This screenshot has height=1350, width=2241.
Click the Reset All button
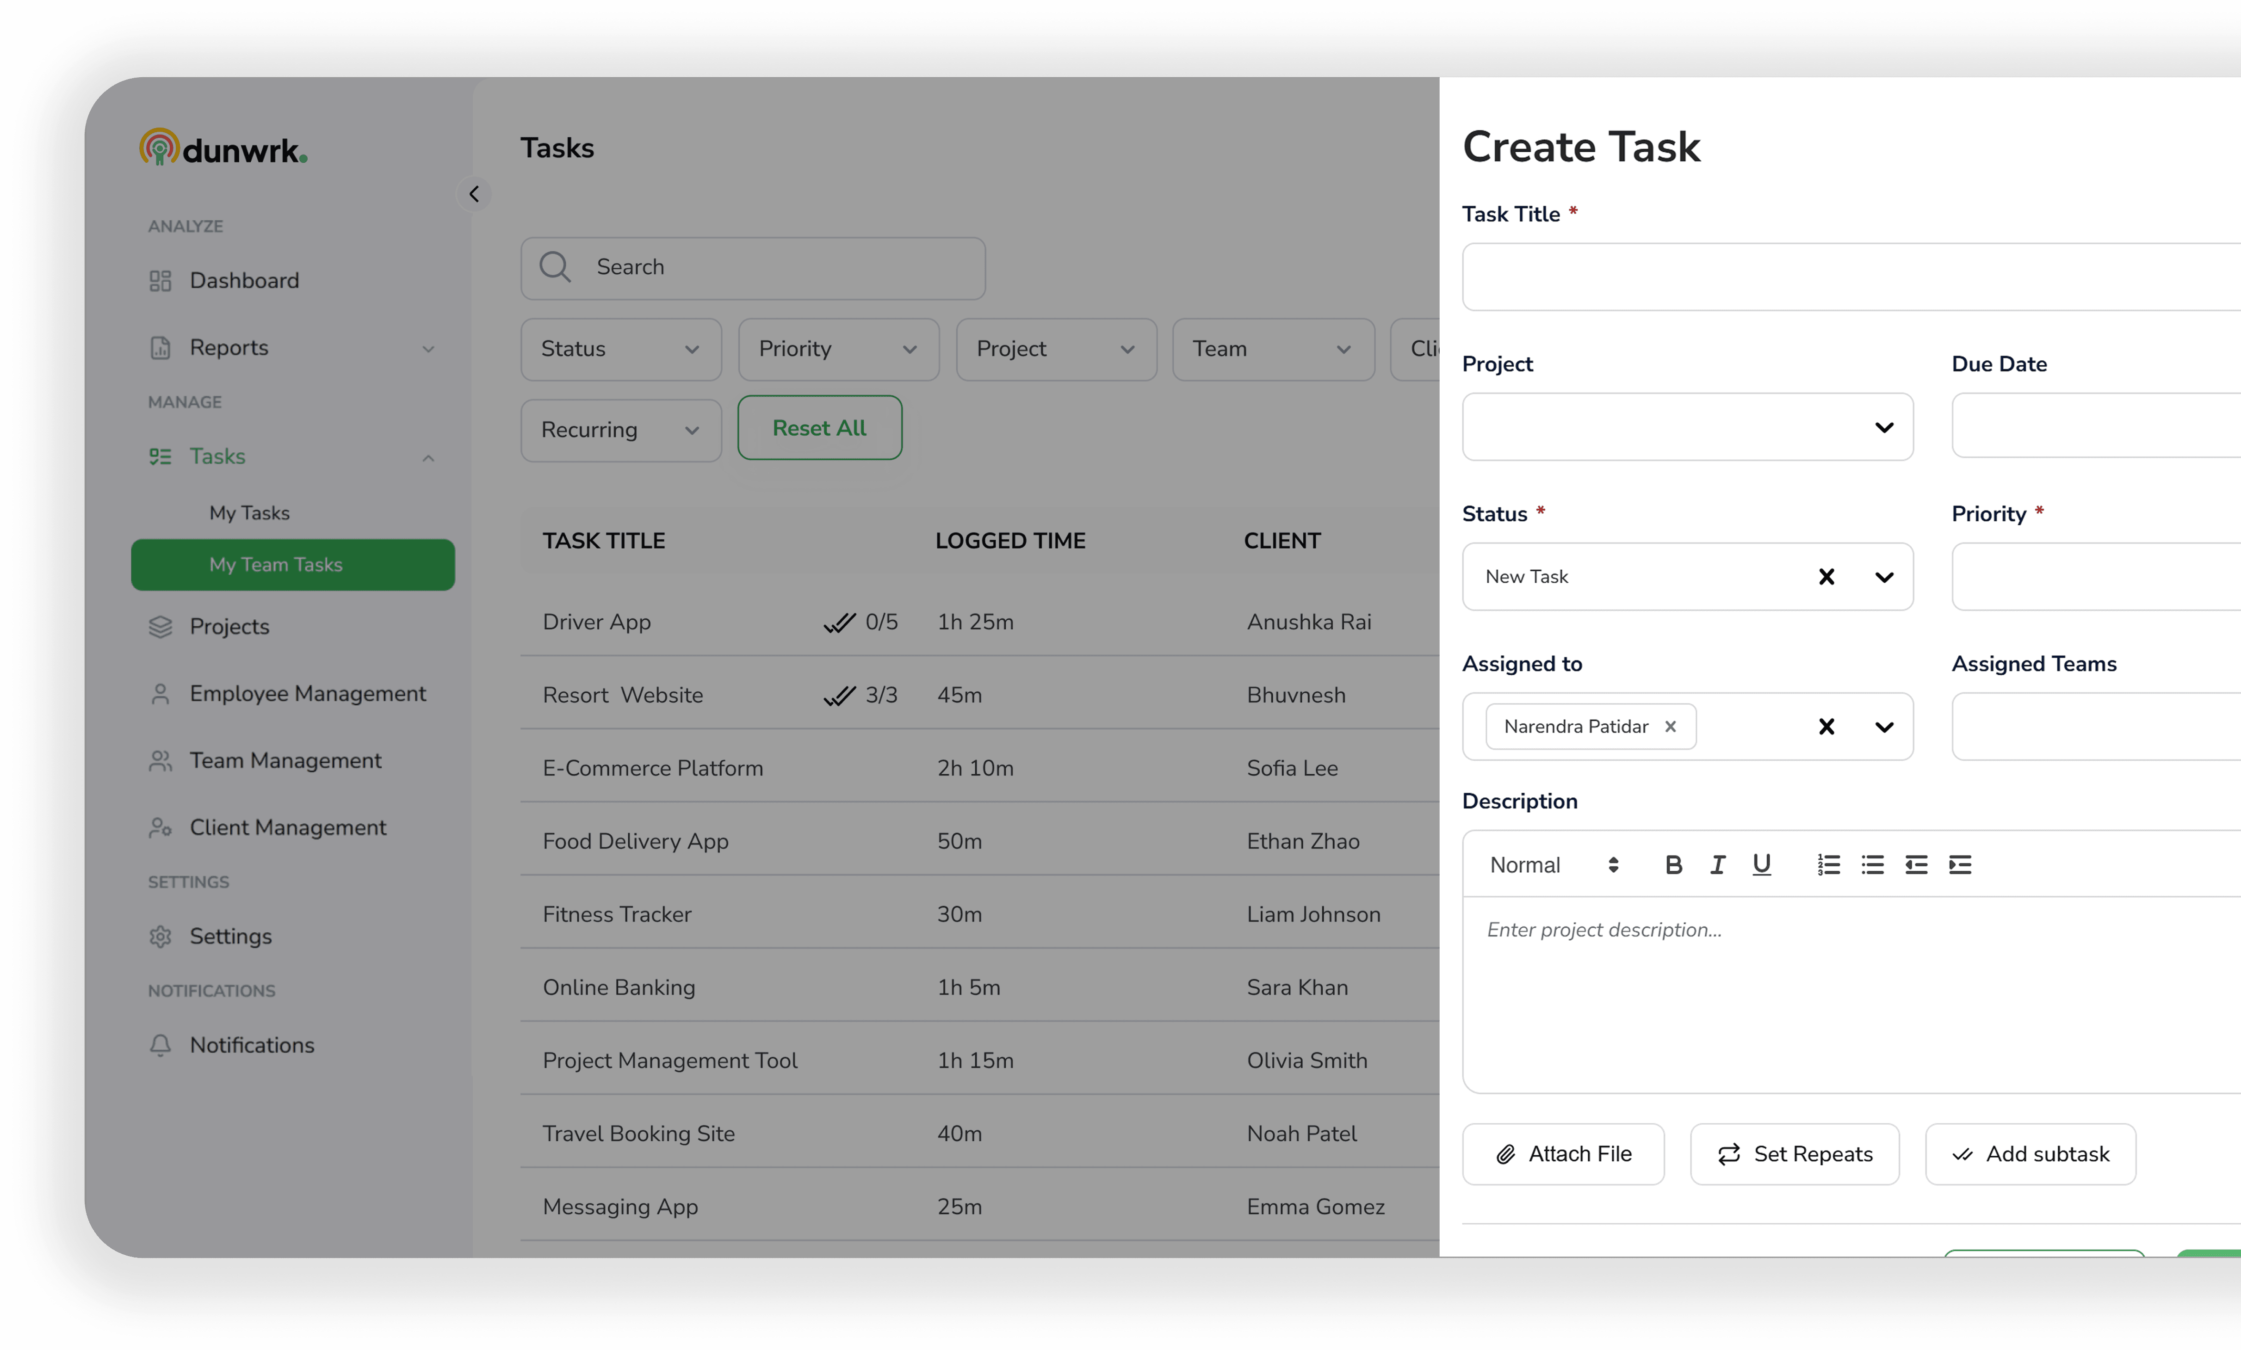pyautogui.click(x=818, y=427)
